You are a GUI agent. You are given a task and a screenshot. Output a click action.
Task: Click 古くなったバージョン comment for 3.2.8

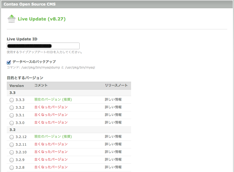(x=51, y=167)
